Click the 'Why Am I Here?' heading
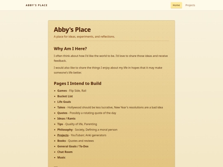 coord(70,49)
